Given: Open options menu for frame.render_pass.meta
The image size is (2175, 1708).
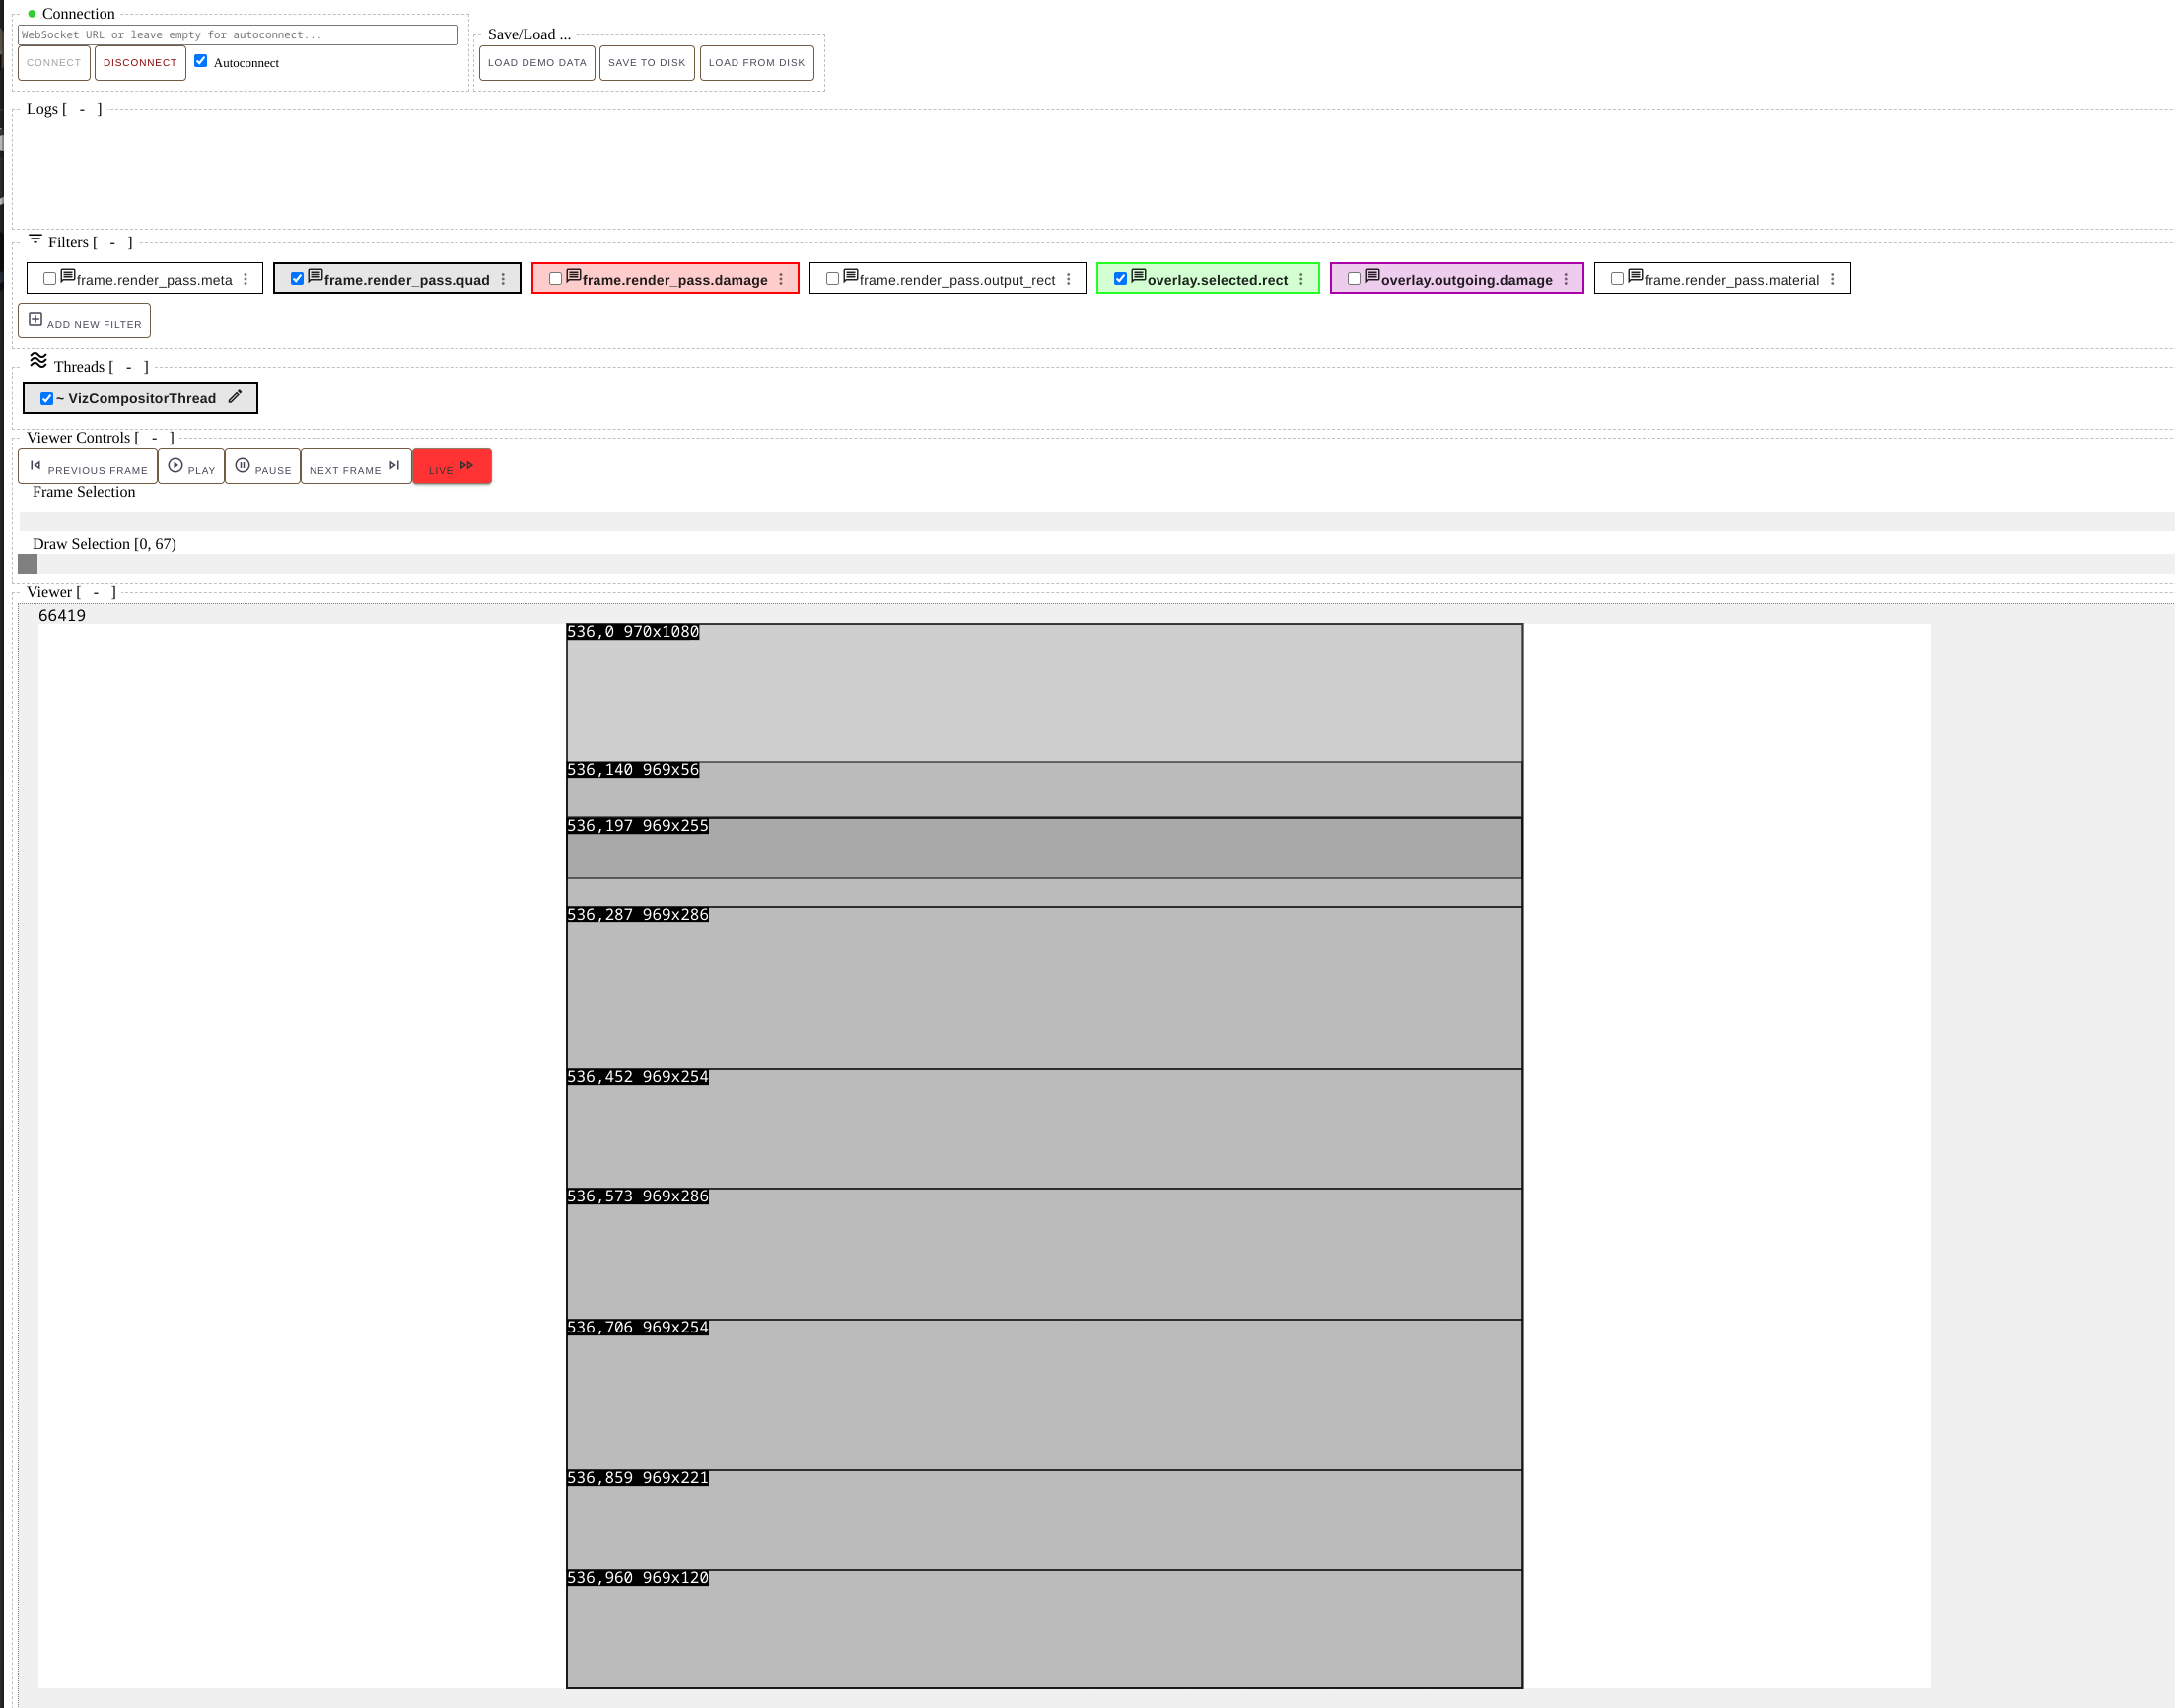Looking at the screenshot, I should (x=246, y=280).
